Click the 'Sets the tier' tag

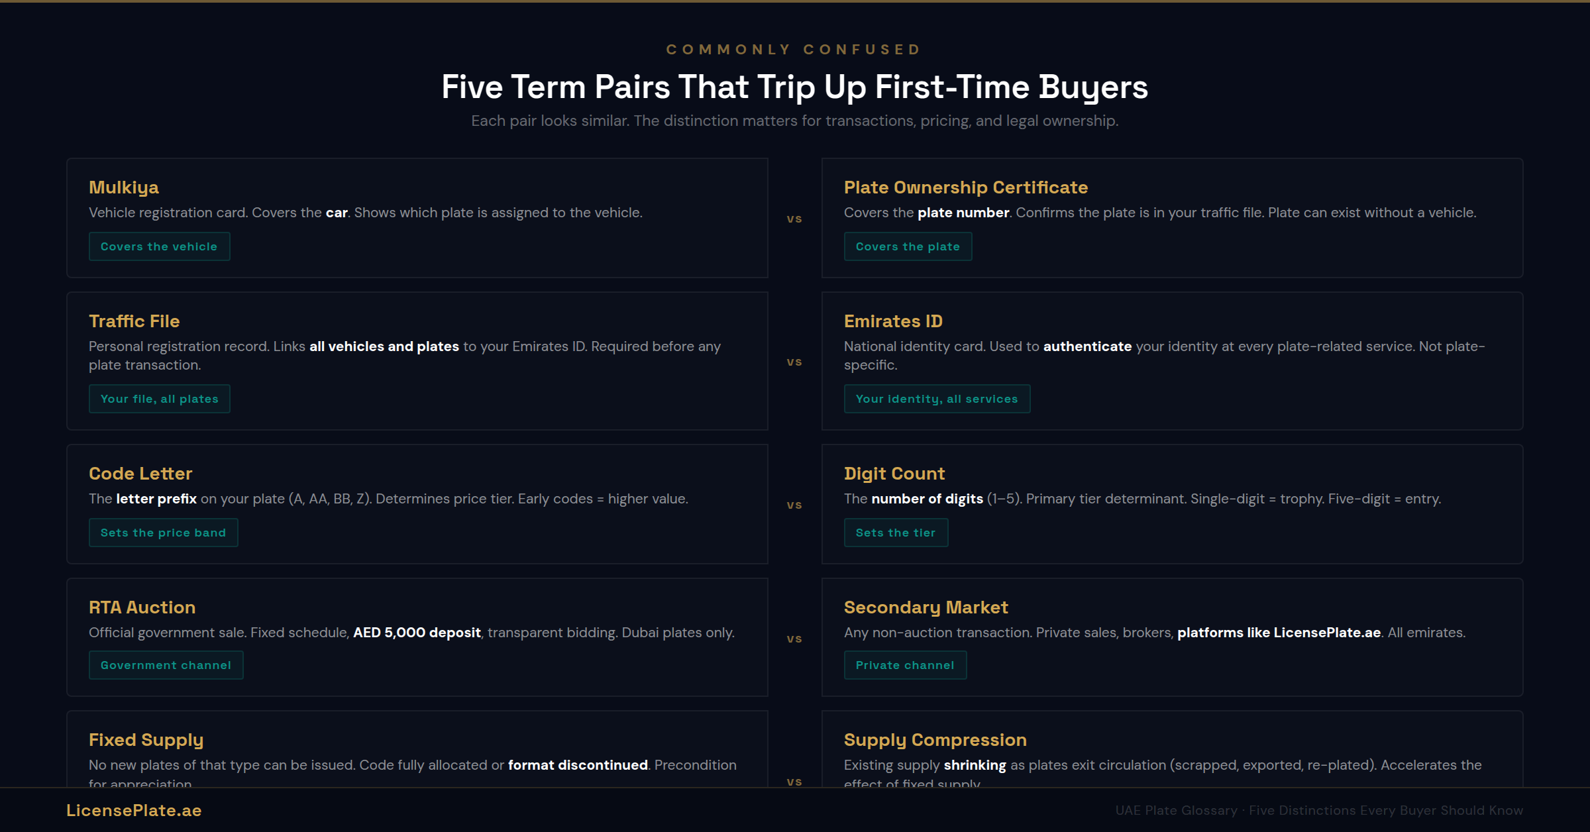[x=895, y=533]
